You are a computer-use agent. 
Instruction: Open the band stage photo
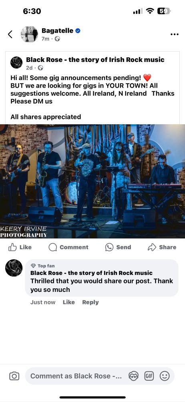pos(92,181)
